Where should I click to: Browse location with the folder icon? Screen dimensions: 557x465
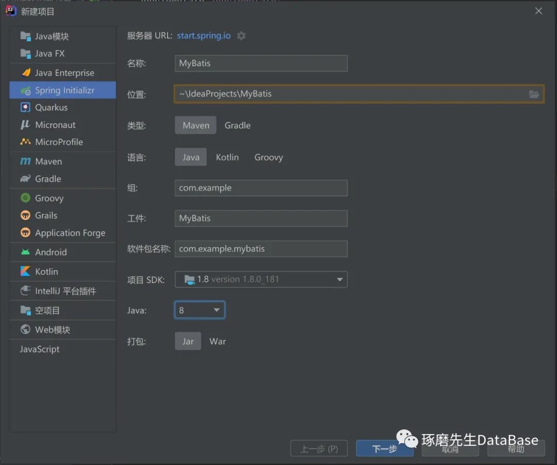point(534,94)
